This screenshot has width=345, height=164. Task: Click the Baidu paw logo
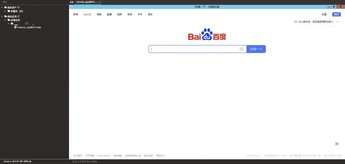coord(207,34)
